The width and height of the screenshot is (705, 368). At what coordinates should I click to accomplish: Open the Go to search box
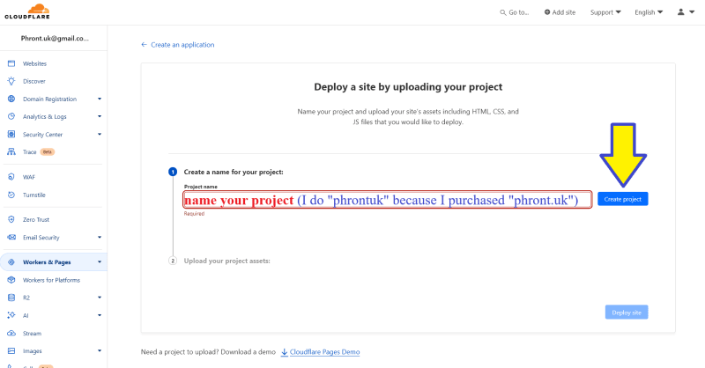(515, 12)
